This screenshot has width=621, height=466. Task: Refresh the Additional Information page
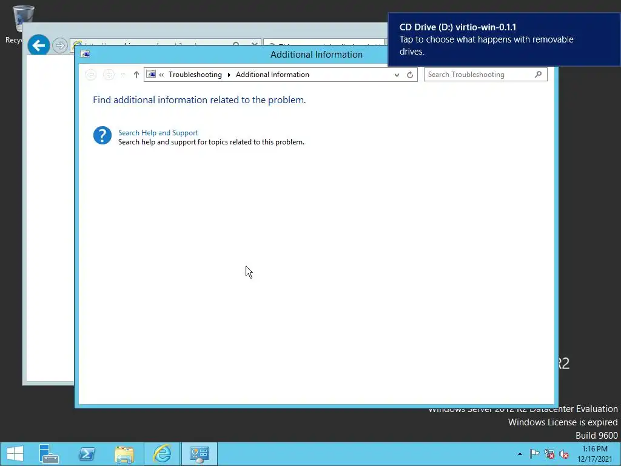tap(410, 75)
